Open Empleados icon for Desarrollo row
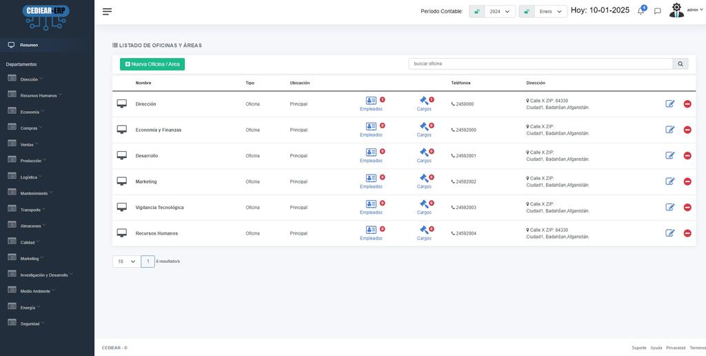The height and width of the screenshot is (356, 706). 371,152
